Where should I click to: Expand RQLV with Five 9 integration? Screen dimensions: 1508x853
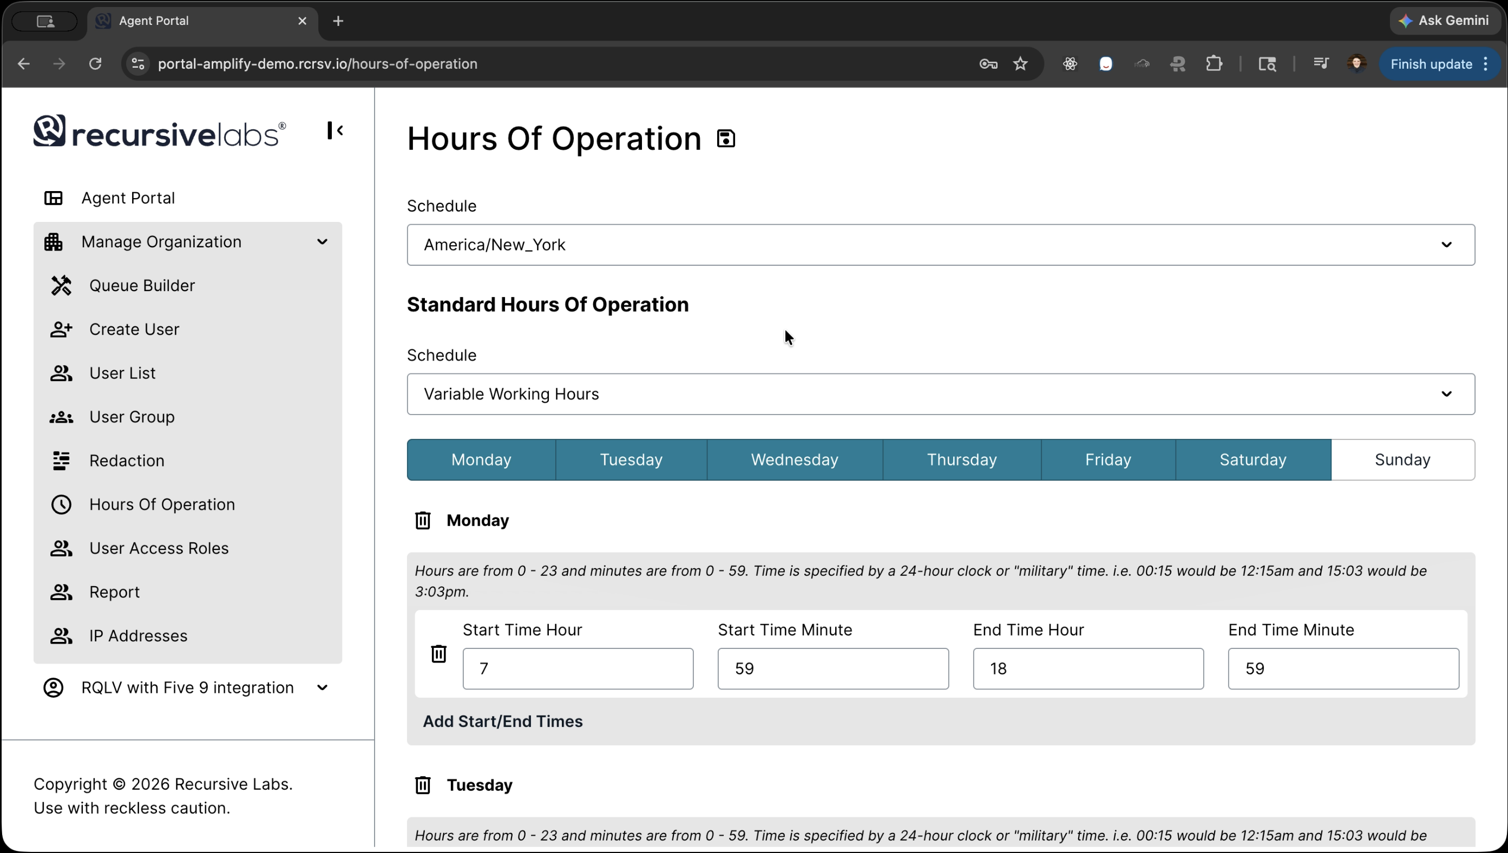tap(322, 687)
